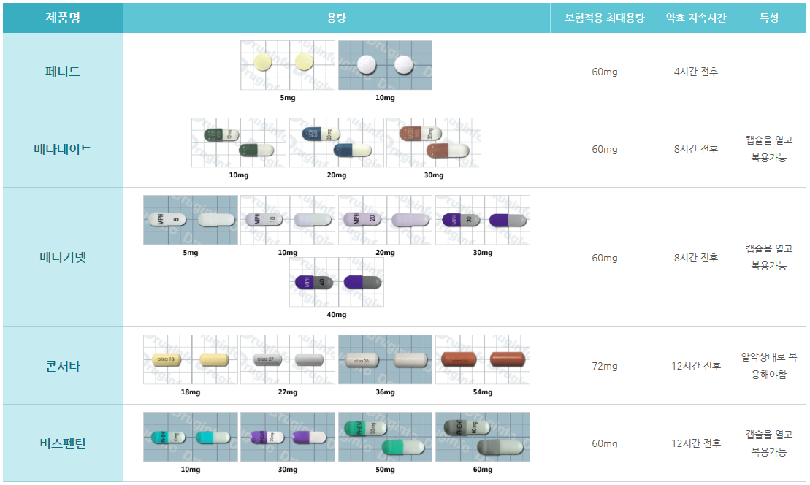The height and width of the screenshot is (485, 810).
Task: Select the 메타데이트 product name cell
Action: click(x=63, y=149)
